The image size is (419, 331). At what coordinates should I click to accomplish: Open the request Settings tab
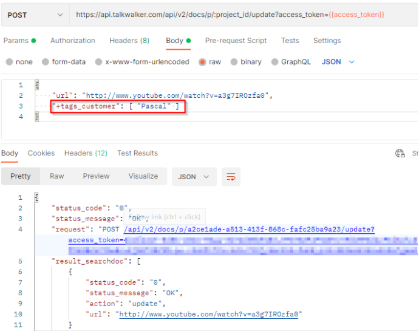click(327, 41)
